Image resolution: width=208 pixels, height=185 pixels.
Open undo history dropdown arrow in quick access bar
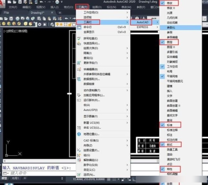[x=45, y=2]
